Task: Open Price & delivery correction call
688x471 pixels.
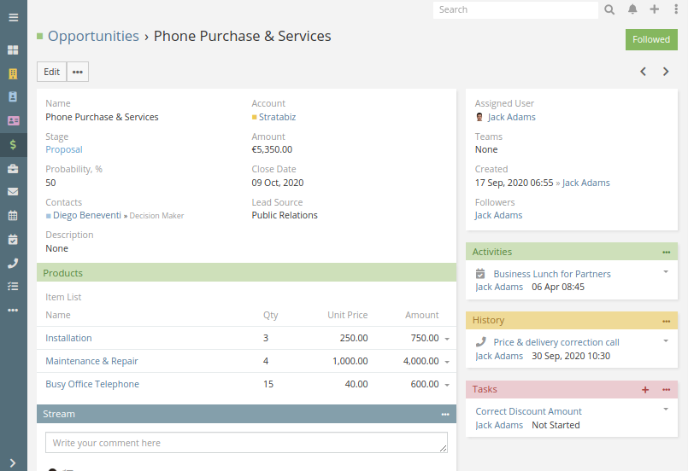Action: [x=556, y=343]
